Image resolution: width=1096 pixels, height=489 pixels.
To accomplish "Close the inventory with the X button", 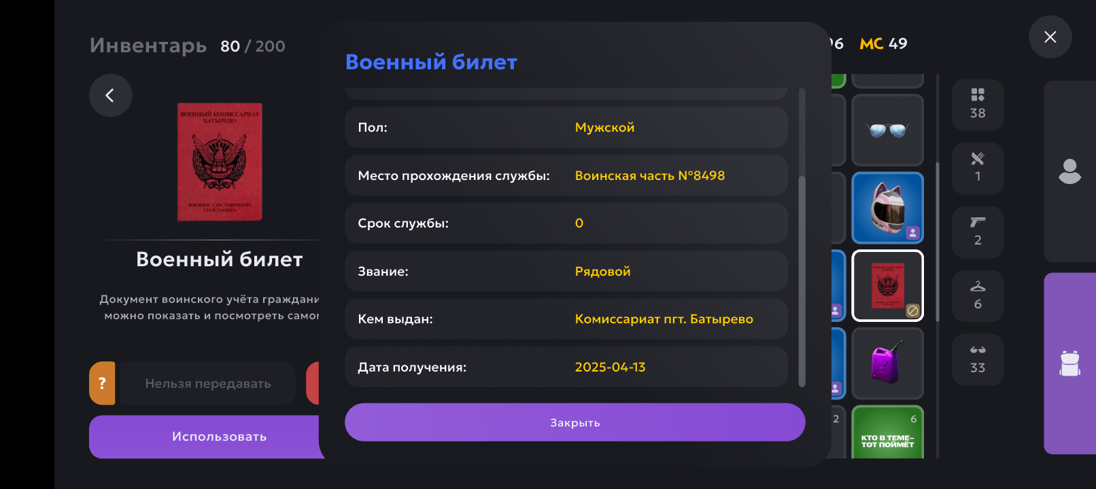I will pos(1050,37).
